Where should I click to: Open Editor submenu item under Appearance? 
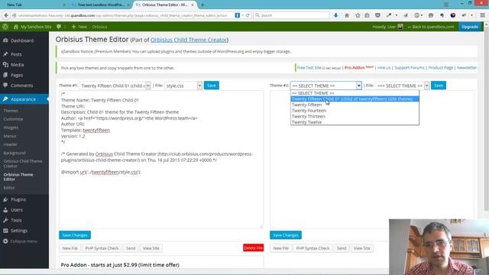tap(9, 188)
